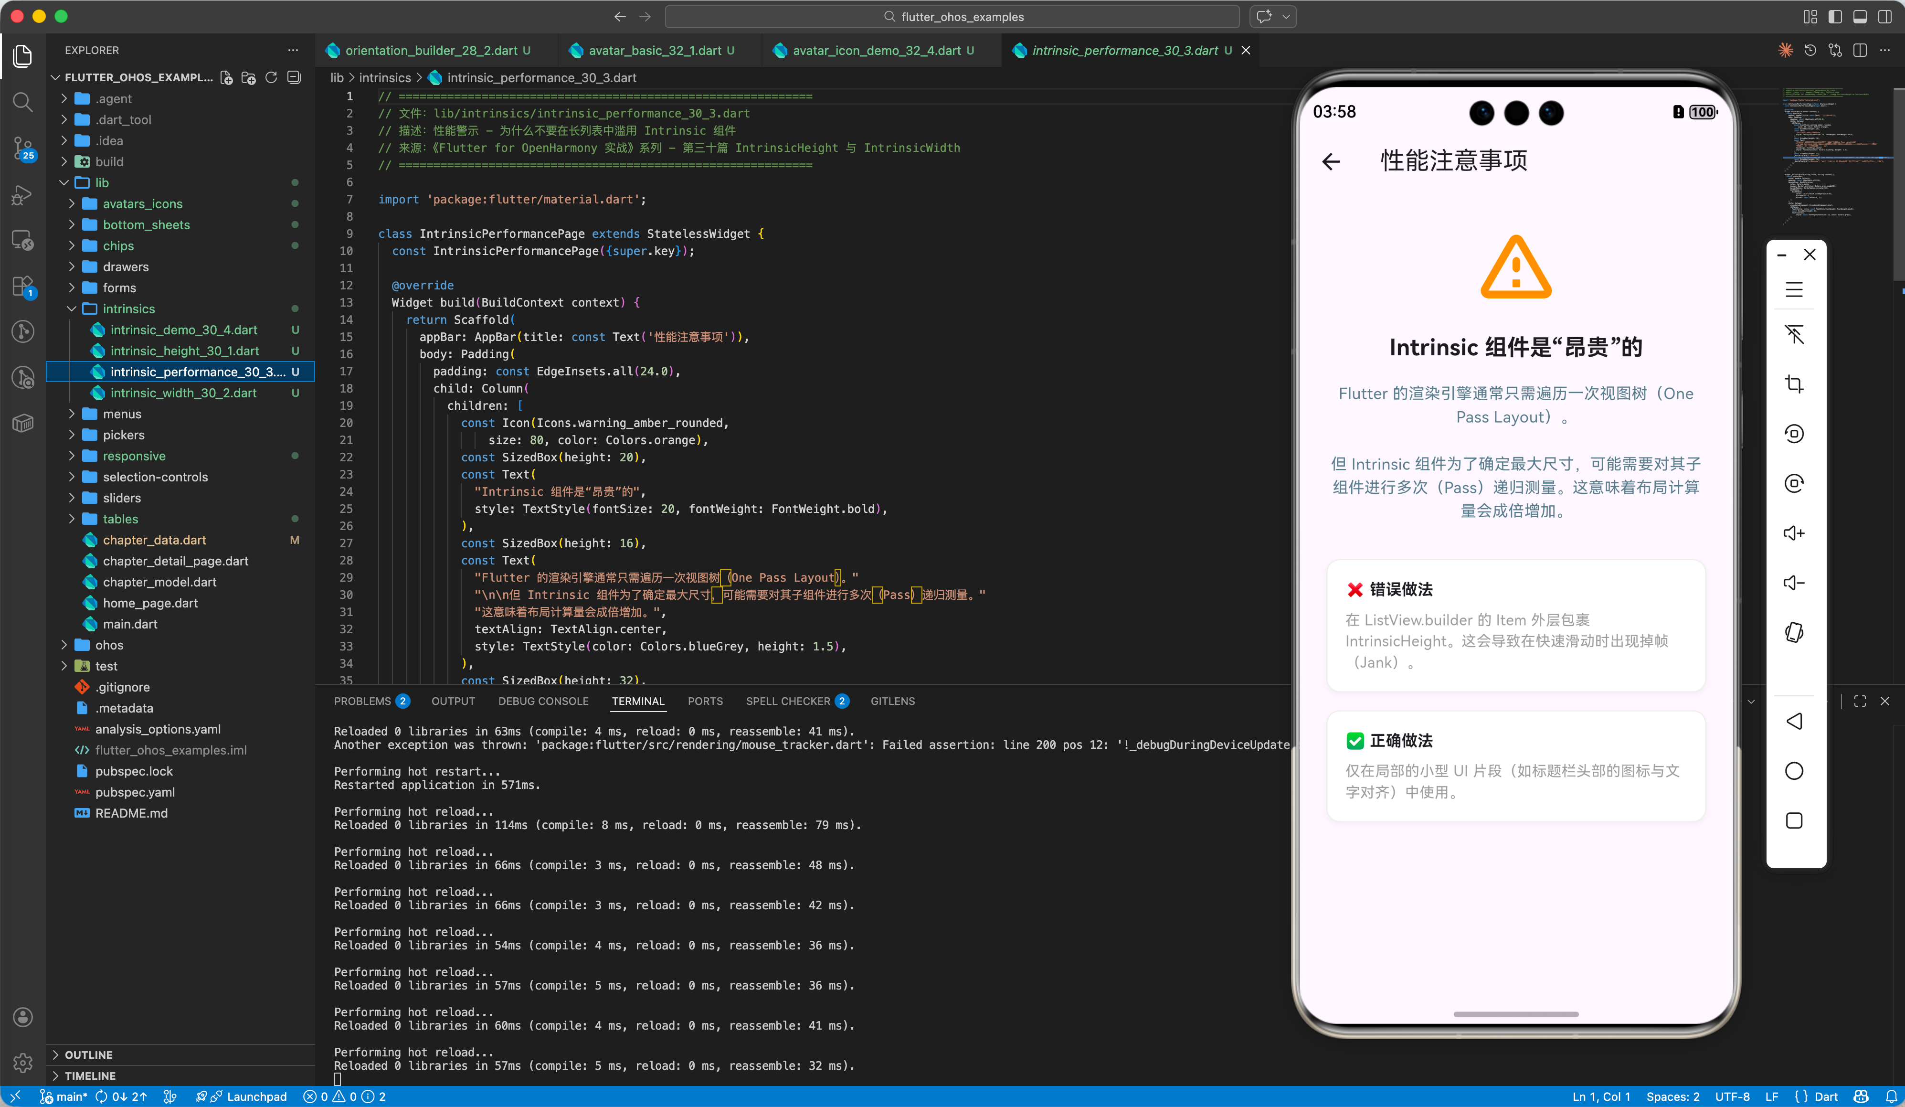This screenshot has height=1107, width=1905.
Task: Expand the OUTLINE section
Action: point(88,1054)
